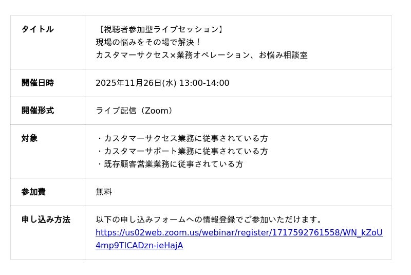Click the タイトル row header
The width and height of the screenshot is (411, 275).
click(38, 29)
